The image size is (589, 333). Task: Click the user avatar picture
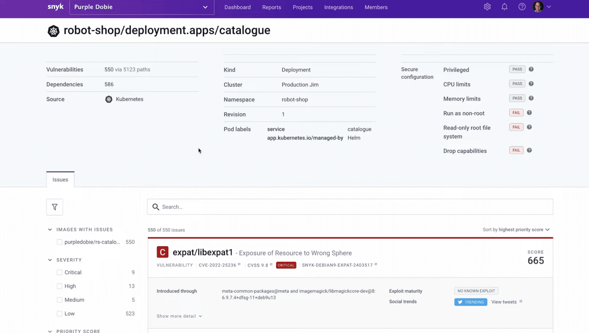point(538,7)
